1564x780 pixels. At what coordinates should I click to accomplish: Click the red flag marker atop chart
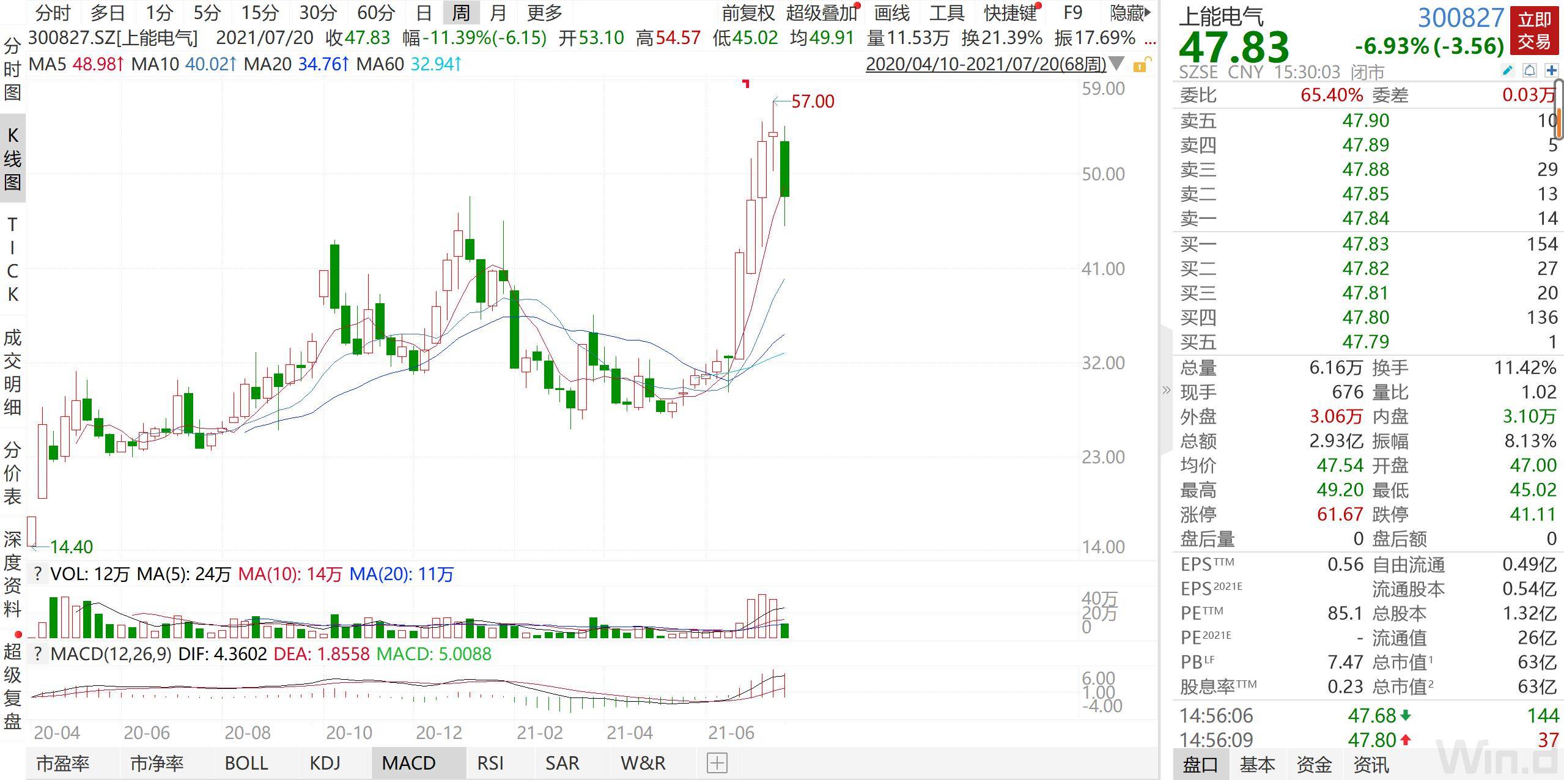coord(745,84)
